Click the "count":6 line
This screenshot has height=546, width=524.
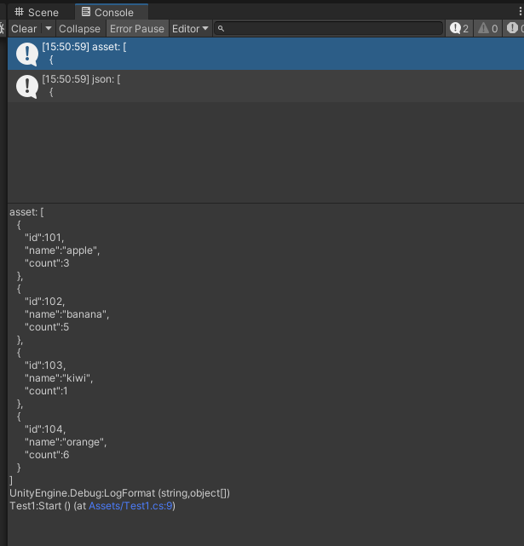(47, 455)
